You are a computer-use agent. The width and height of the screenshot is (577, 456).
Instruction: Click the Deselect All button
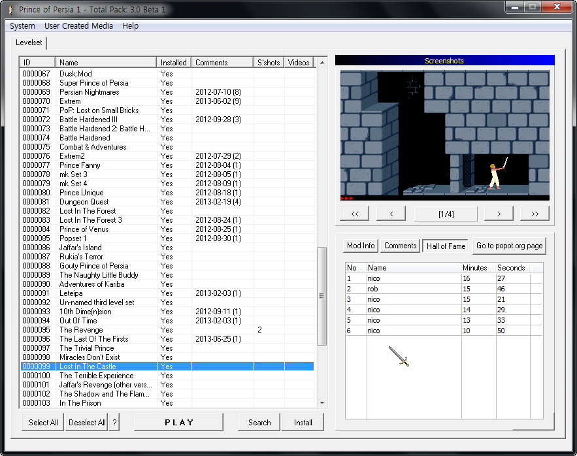click(x=87, y=422)
